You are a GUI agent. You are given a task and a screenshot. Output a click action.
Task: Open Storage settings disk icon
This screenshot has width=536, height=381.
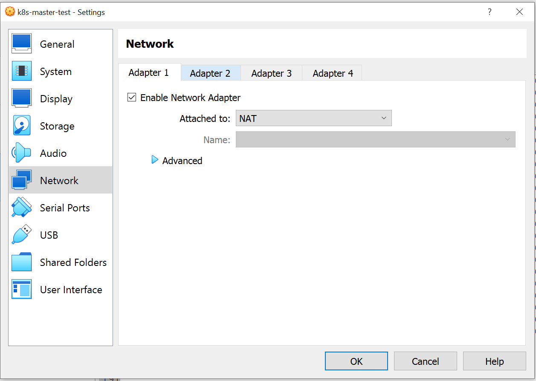(21, 126)
